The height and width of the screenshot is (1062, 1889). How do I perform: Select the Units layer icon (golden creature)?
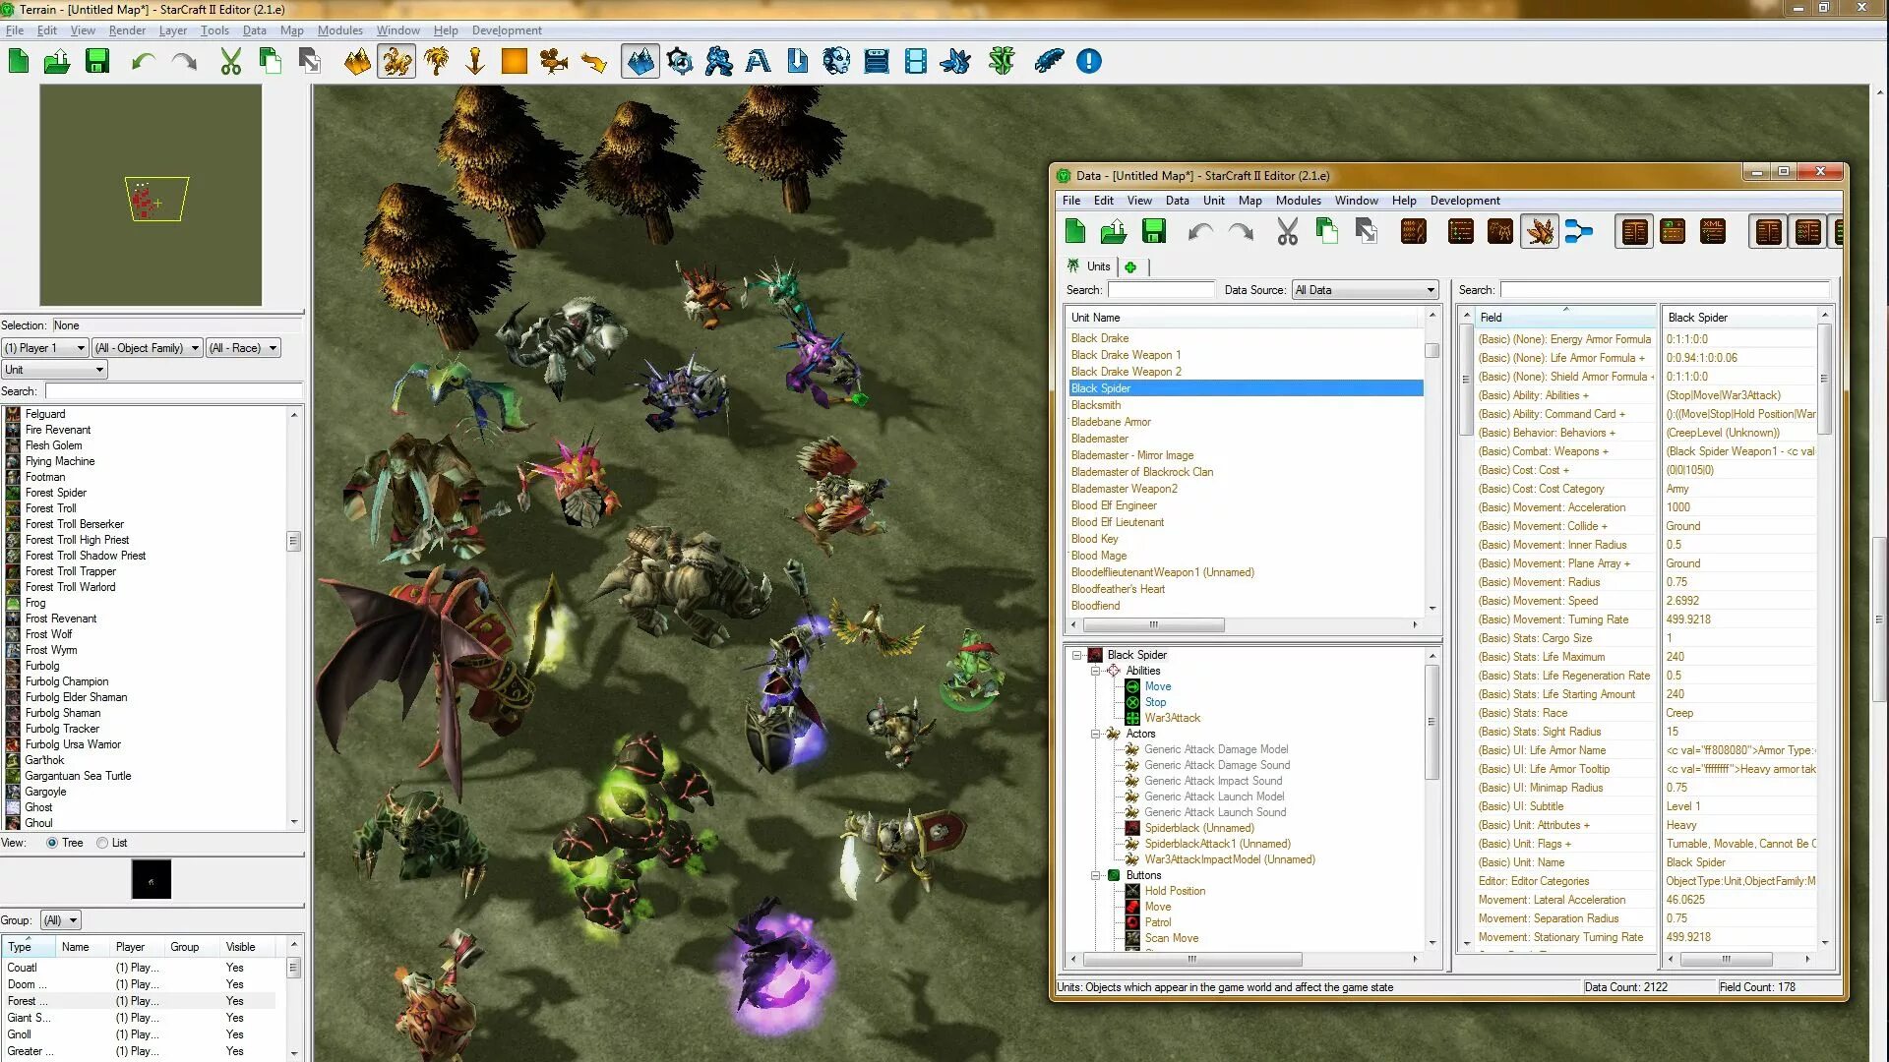(396, 62)
